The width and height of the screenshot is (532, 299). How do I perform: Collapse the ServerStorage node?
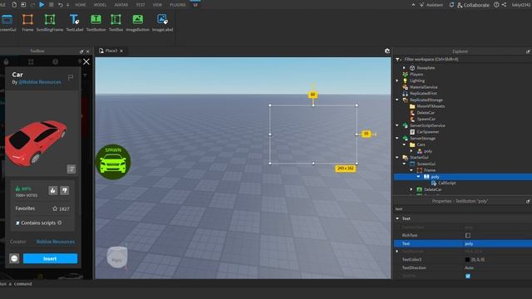tap(397, 138)
